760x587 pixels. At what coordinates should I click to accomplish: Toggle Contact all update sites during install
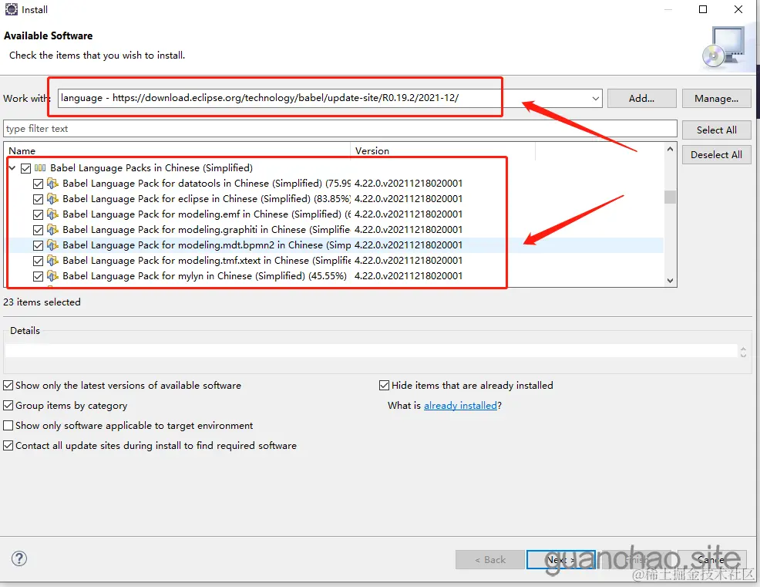click(x=8, y=445)
